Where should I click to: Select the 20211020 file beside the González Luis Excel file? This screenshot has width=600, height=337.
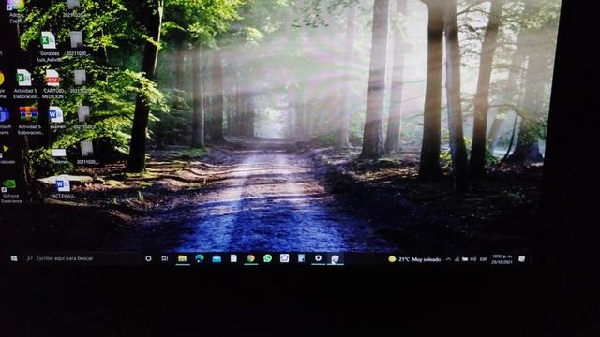tap(76, 44)
